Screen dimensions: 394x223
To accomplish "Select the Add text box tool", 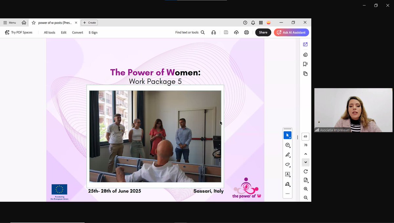I will click(287, 175).
